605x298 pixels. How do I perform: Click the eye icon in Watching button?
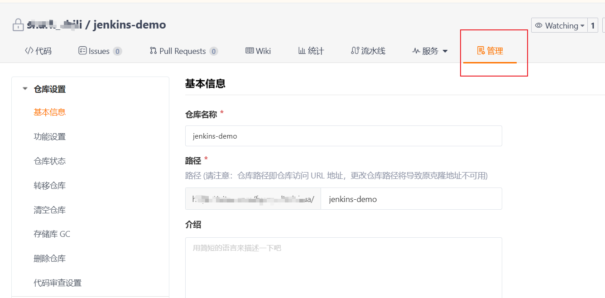[539, 25]
